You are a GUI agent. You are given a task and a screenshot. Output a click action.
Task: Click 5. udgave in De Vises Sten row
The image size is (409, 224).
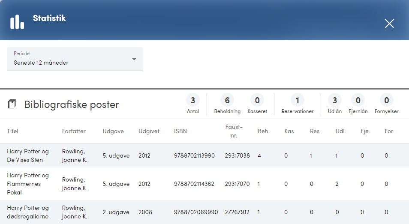(116, 155)
